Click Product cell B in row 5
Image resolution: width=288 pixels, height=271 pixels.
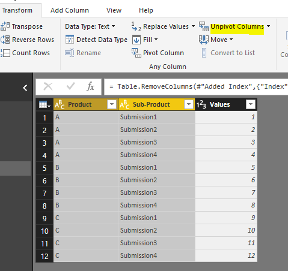(86, 167)
